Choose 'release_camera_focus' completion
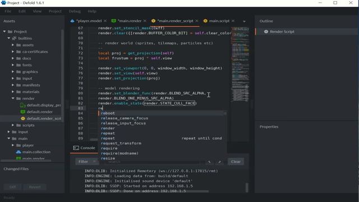This screenshot has height=202, width=359. pos(162,118)
